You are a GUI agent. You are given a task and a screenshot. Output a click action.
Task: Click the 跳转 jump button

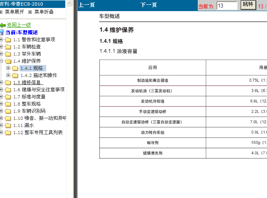(x=248, y=5)
